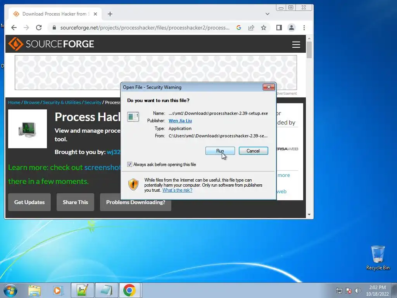Image resolution: width=397 pixels, height=298 pixels.
Task: Click the Share This button
Action: (x=75, y=202)
